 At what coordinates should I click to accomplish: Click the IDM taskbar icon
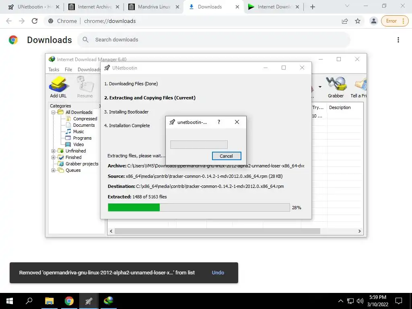point(109,301)
